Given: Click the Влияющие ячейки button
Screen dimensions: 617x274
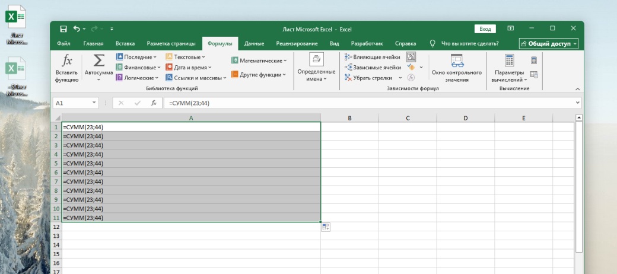Looking at the screenshot, I should click(x=373, y=57).
